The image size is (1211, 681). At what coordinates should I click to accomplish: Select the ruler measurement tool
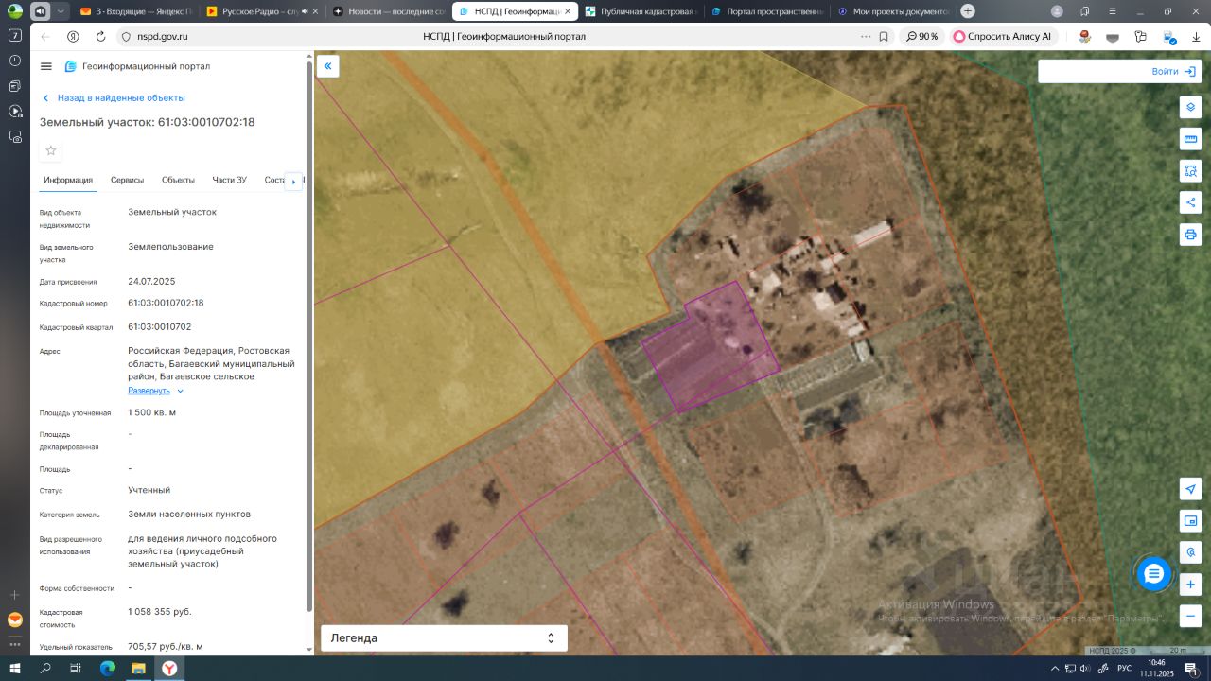pyautogui.click(x=1190, y=139)
